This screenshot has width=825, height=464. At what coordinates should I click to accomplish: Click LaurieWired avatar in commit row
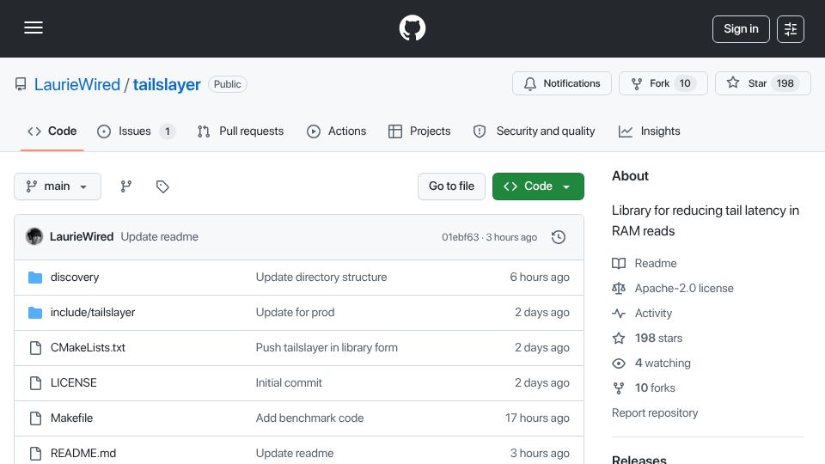[34, 237]
